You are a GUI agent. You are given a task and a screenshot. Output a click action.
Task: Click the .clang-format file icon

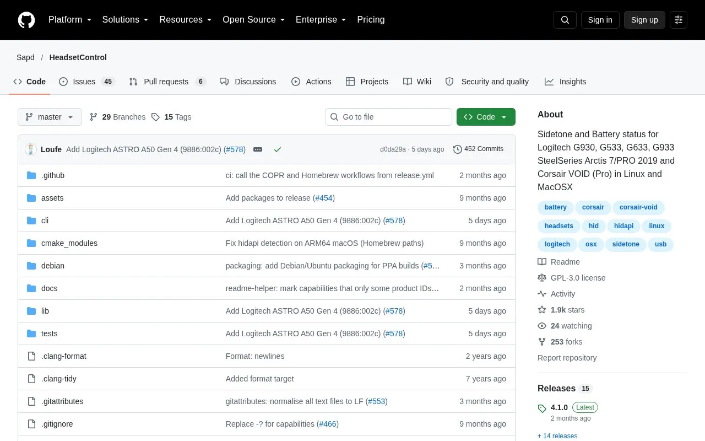pyautogui.click(x=31, y=356)
